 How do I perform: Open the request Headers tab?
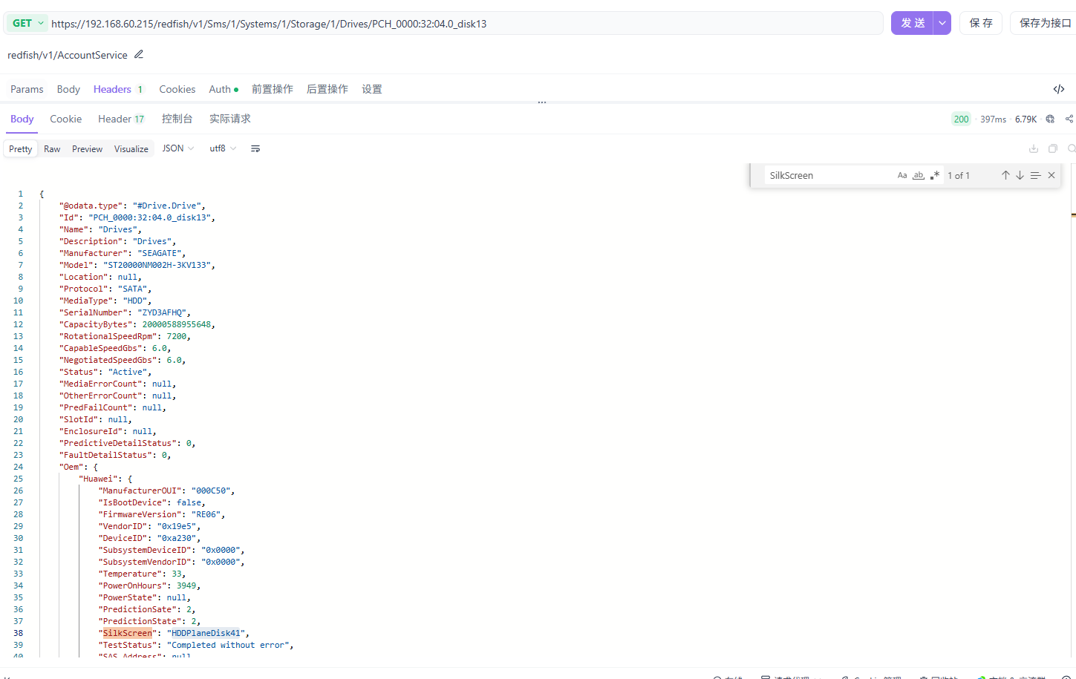pos(117,89)
